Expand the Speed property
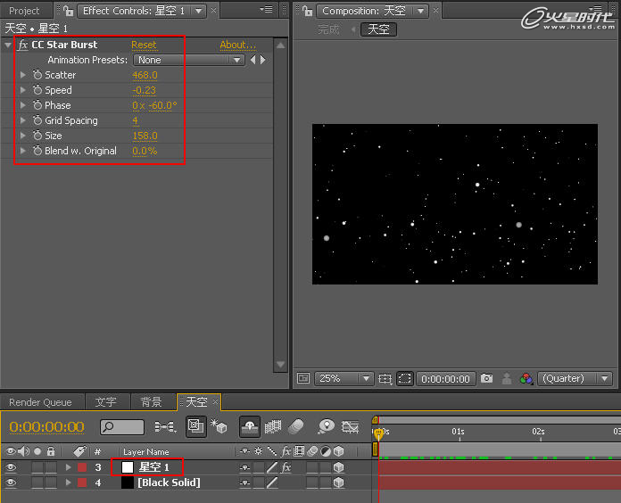621x503 pixels. 23,90
